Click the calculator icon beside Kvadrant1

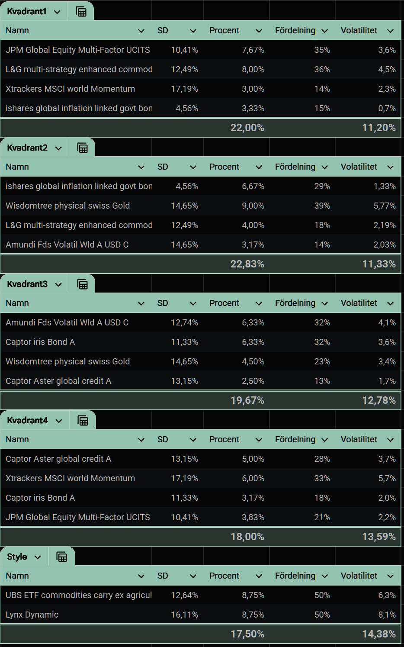coord(81,12)
